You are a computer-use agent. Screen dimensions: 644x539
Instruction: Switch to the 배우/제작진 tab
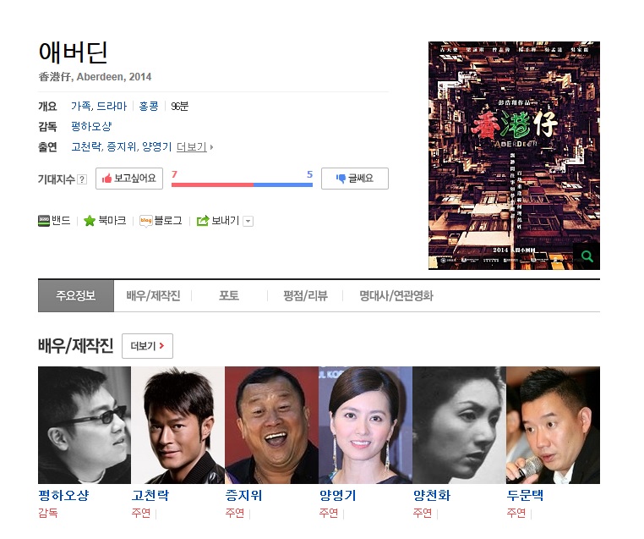coord(153,295)
